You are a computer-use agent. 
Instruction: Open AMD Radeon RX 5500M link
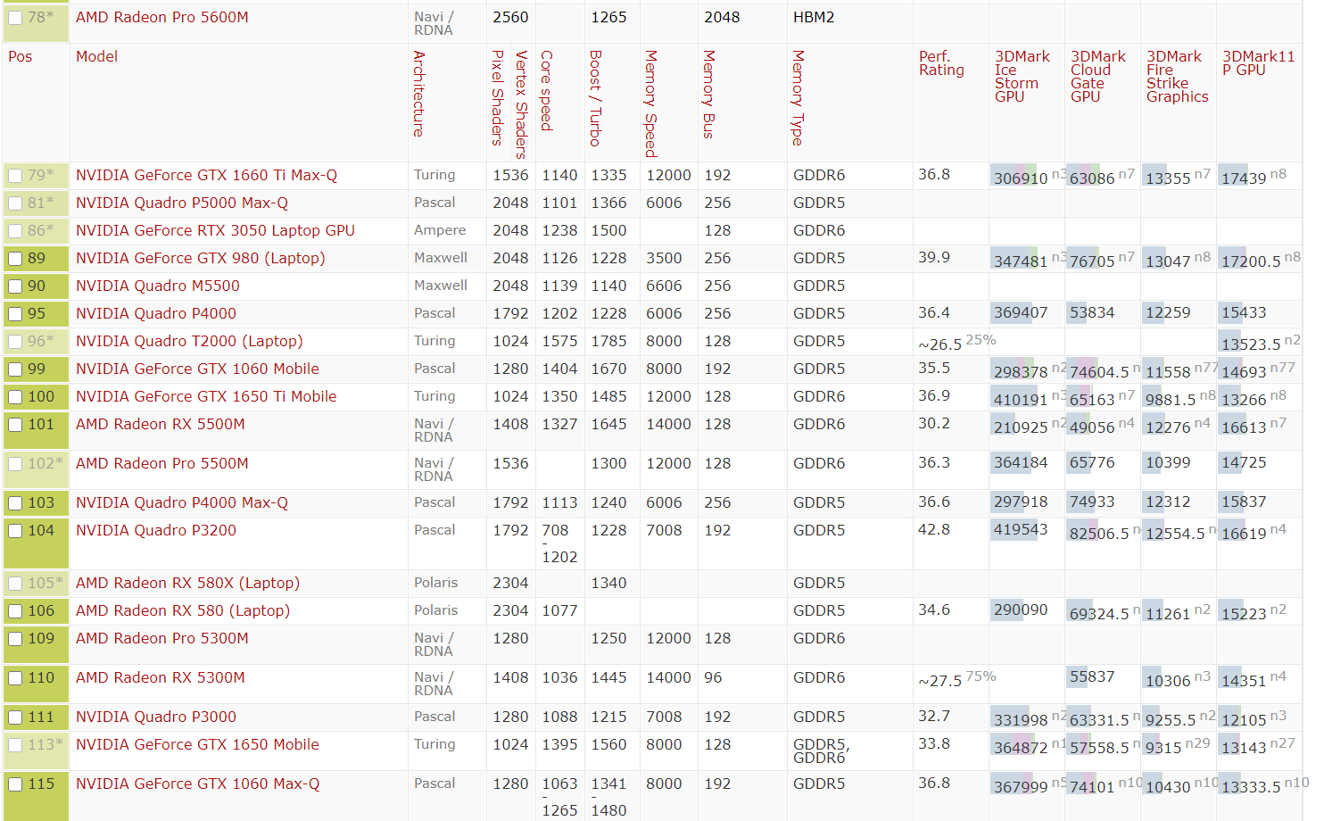click(161, 424)
